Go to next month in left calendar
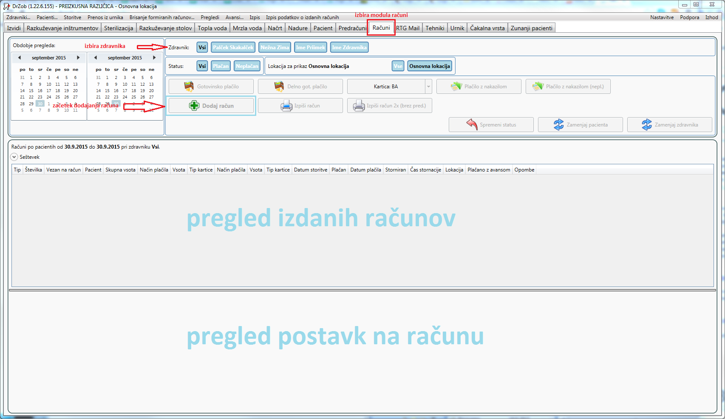The width and height of the screenshot is (725, 419). pyautogui.click(x=78, y=58)
